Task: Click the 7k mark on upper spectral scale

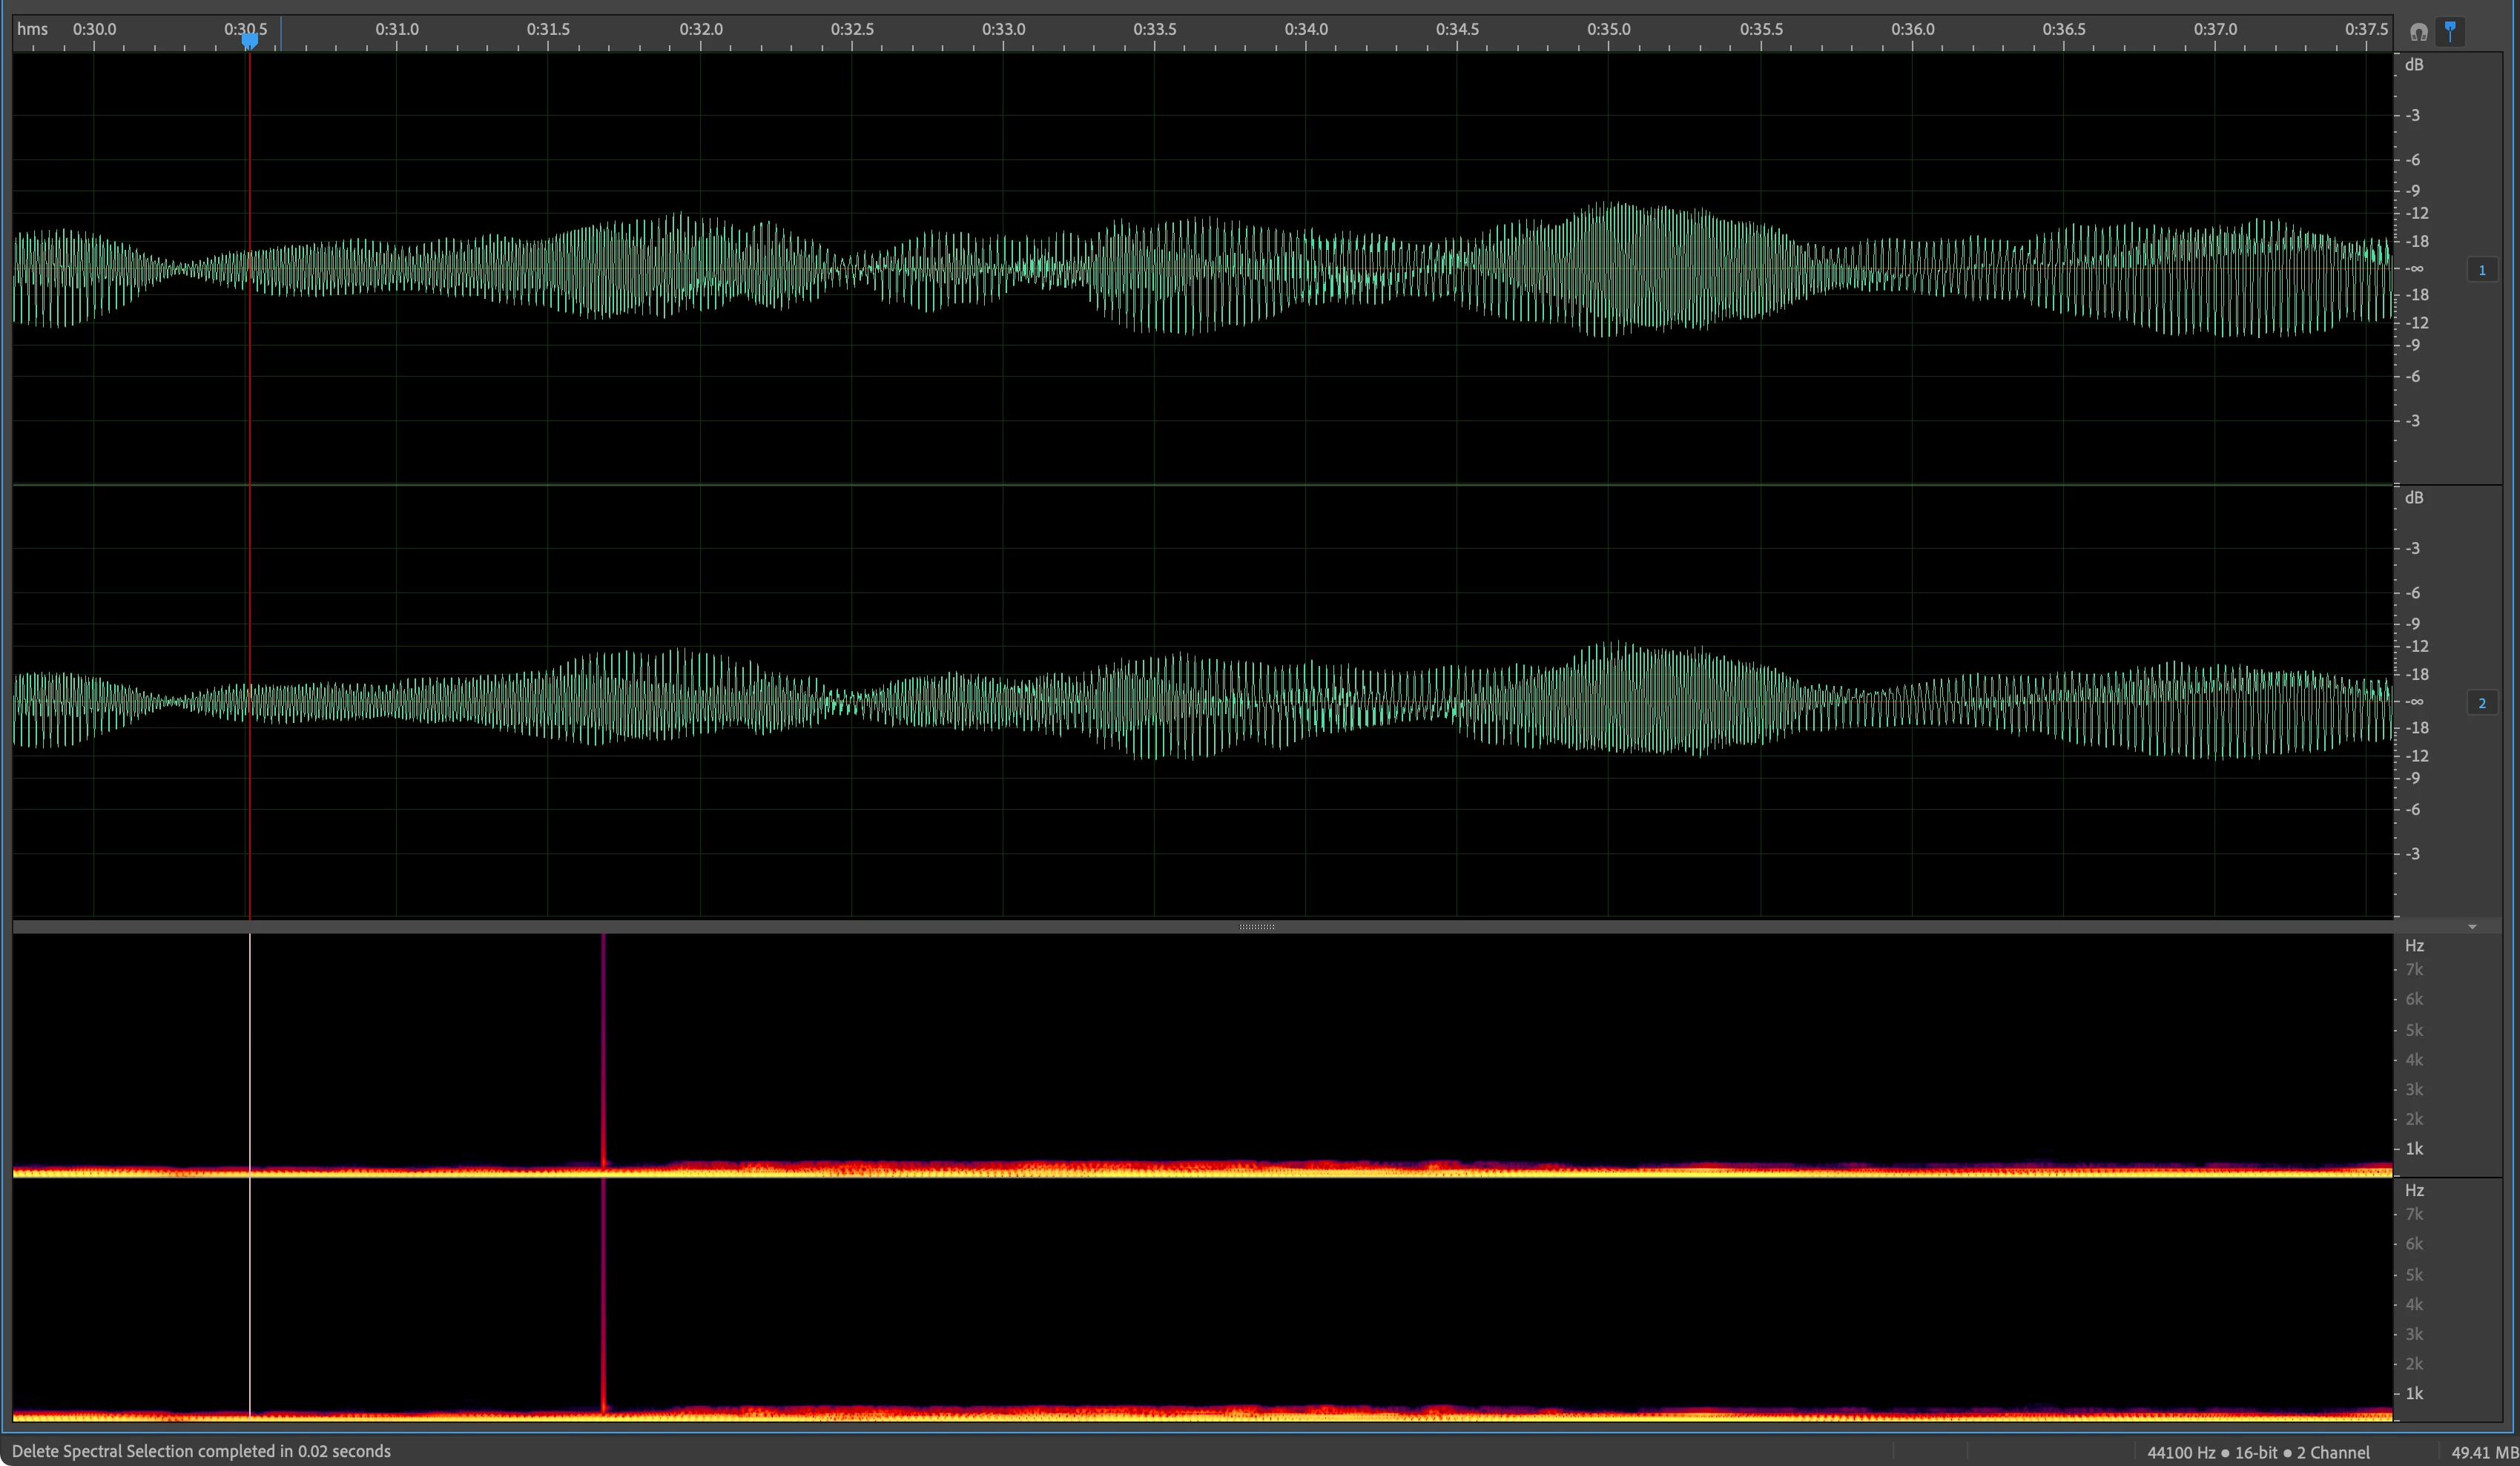Action: click(2414, 970)
